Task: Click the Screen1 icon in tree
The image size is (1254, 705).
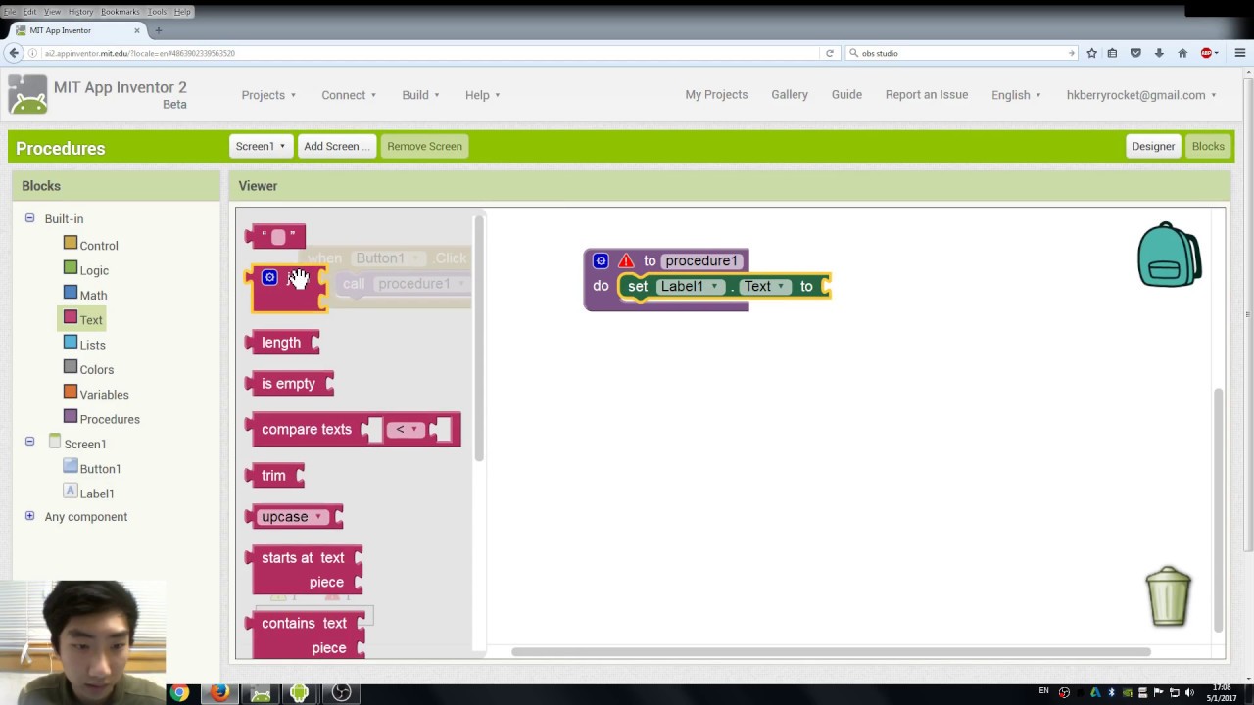Action: [x=55, y=442]
